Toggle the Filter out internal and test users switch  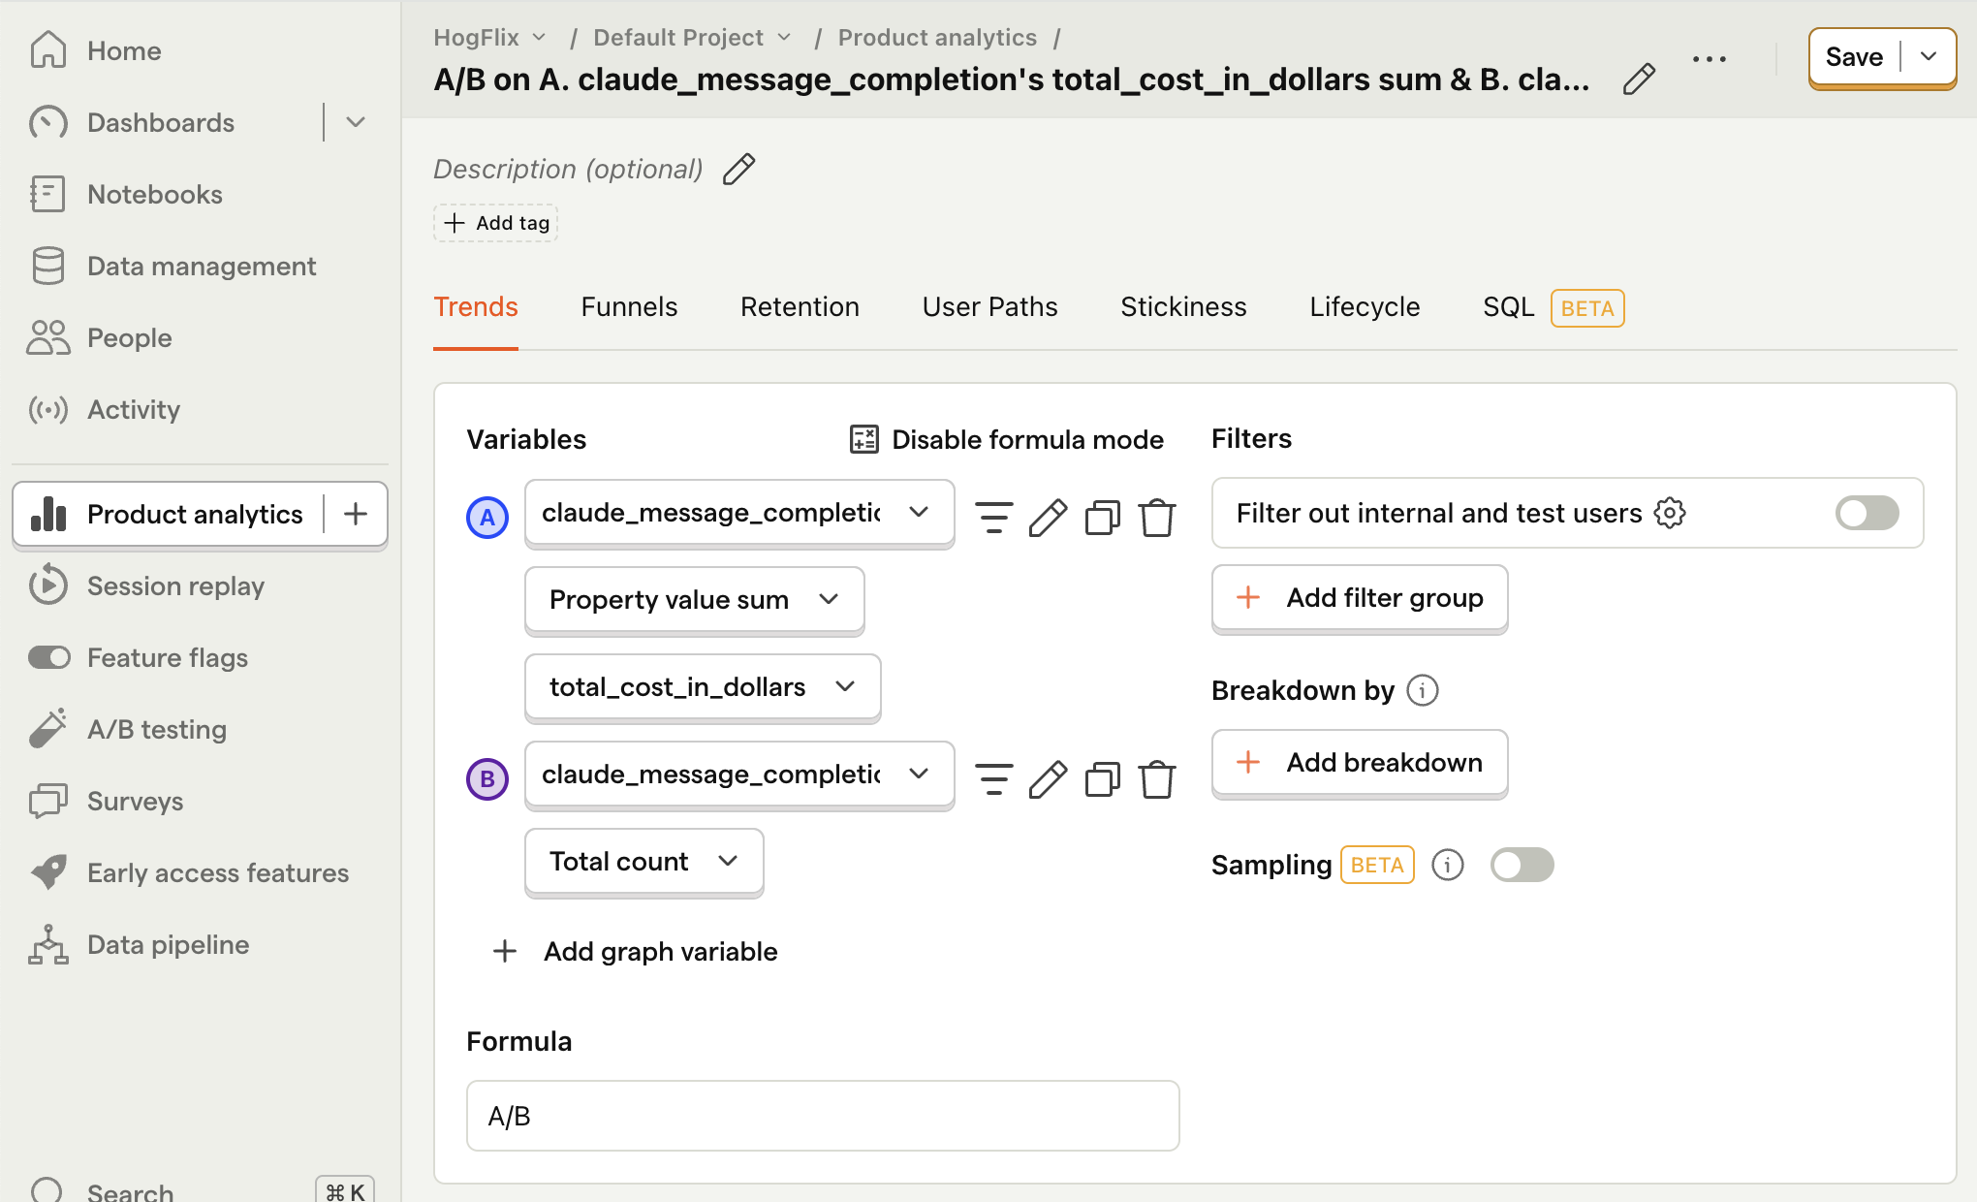[1868, 511]
